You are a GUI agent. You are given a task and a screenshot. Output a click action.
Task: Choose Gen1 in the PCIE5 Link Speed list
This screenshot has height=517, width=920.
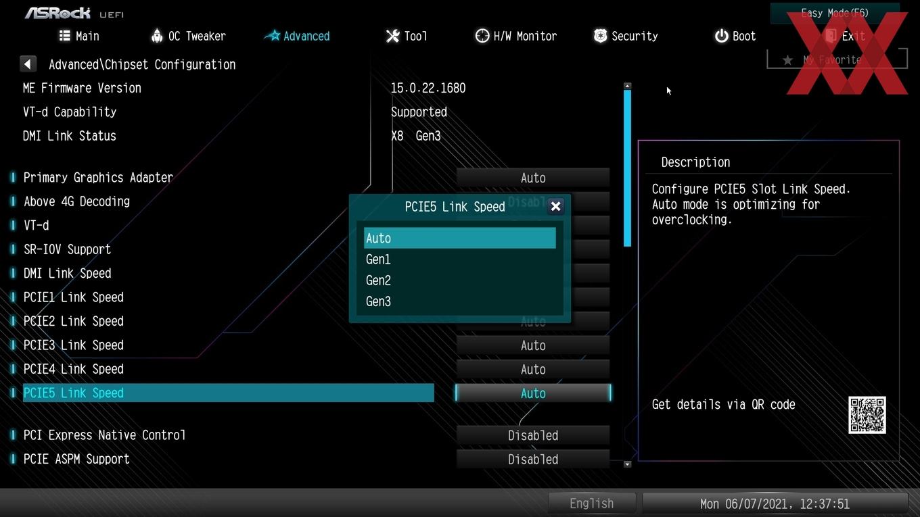(460, 260)
